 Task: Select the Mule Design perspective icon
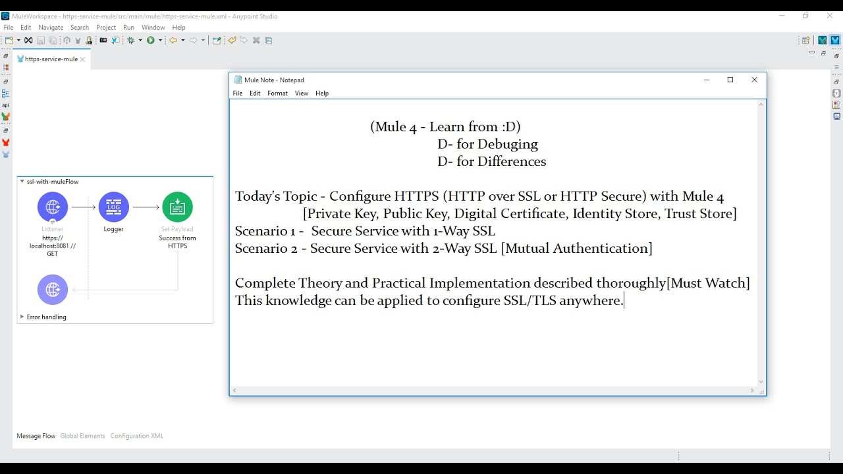(835, 40)
